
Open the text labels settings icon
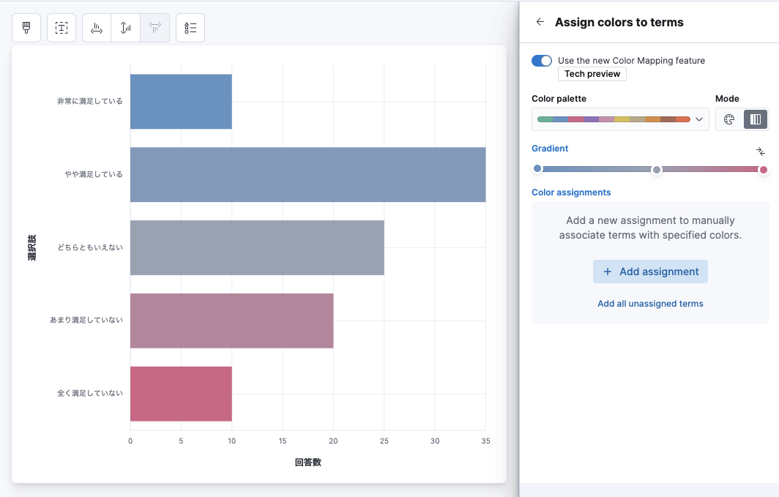tap(61, 28)
